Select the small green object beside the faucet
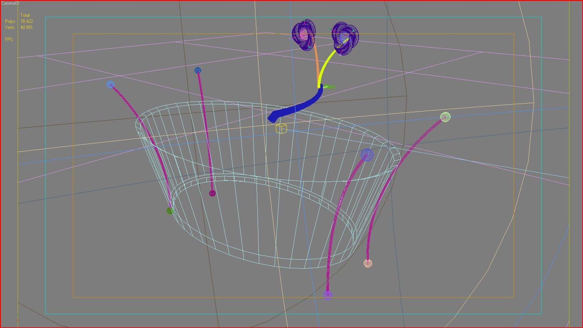The image size is (583, 328). pyautogui.click(x=329, y=87)
